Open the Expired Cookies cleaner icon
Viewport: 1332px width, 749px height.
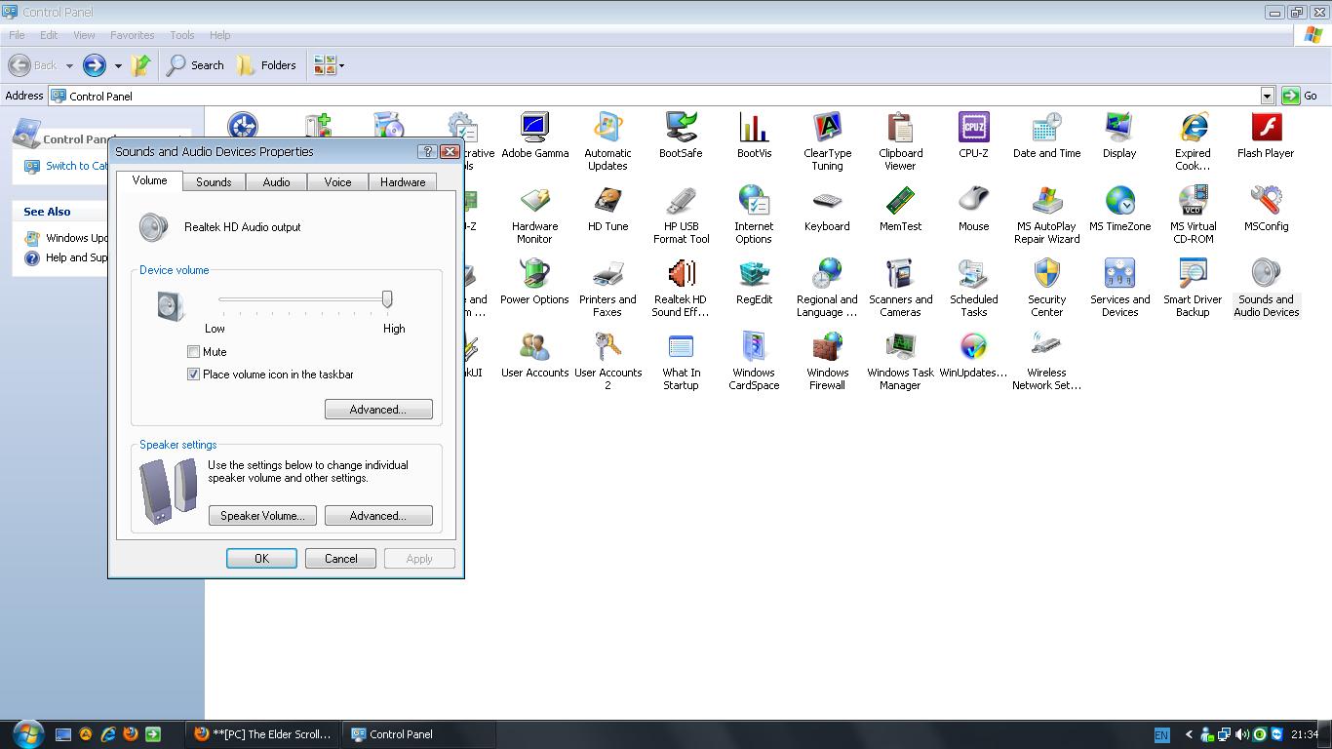tap(1193, 141)
